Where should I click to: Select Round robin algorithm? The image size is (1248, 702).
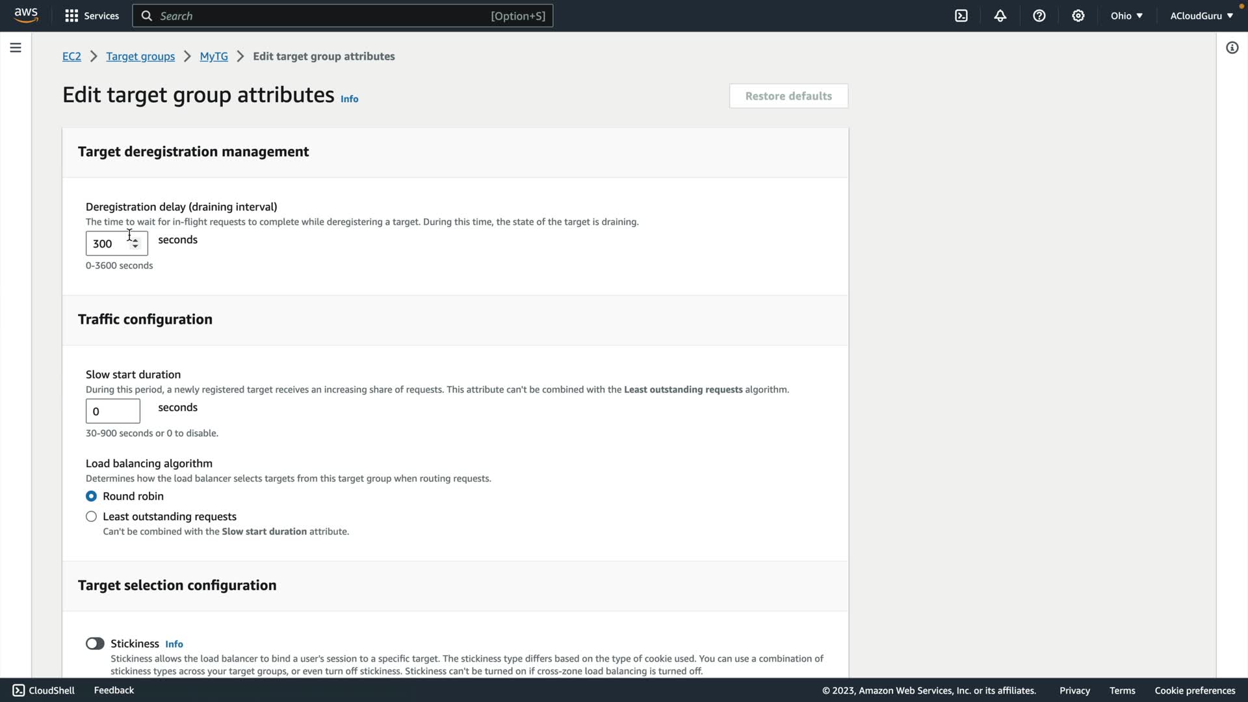point(91,496)
